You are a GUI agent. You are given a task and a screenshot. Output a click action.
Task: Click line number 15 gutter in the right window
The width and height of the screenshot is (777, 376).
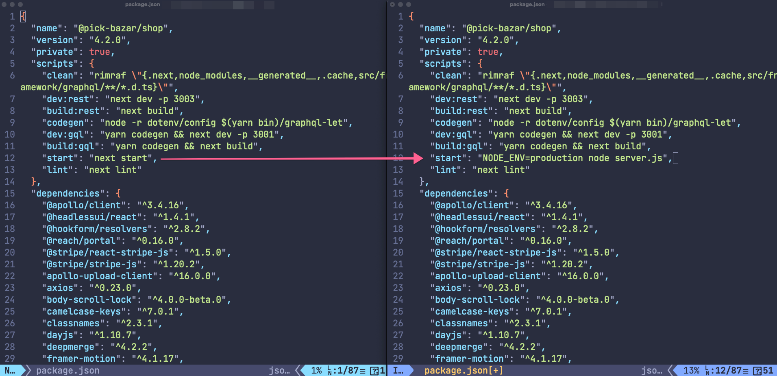398,193
